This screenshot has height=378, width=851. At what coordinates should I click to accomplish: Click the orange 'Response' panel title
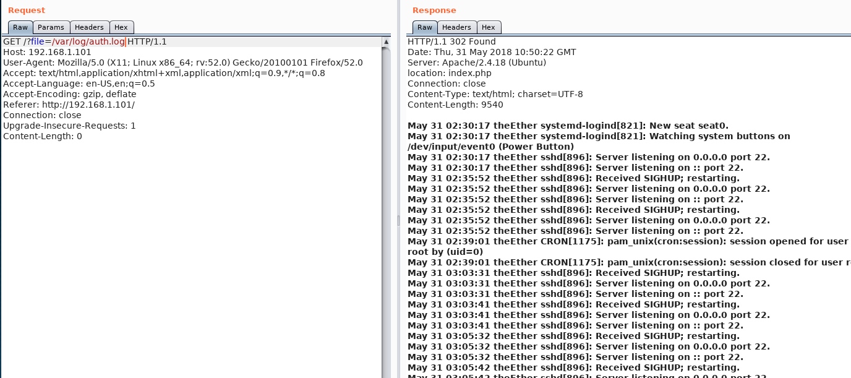tap(434, 11)
